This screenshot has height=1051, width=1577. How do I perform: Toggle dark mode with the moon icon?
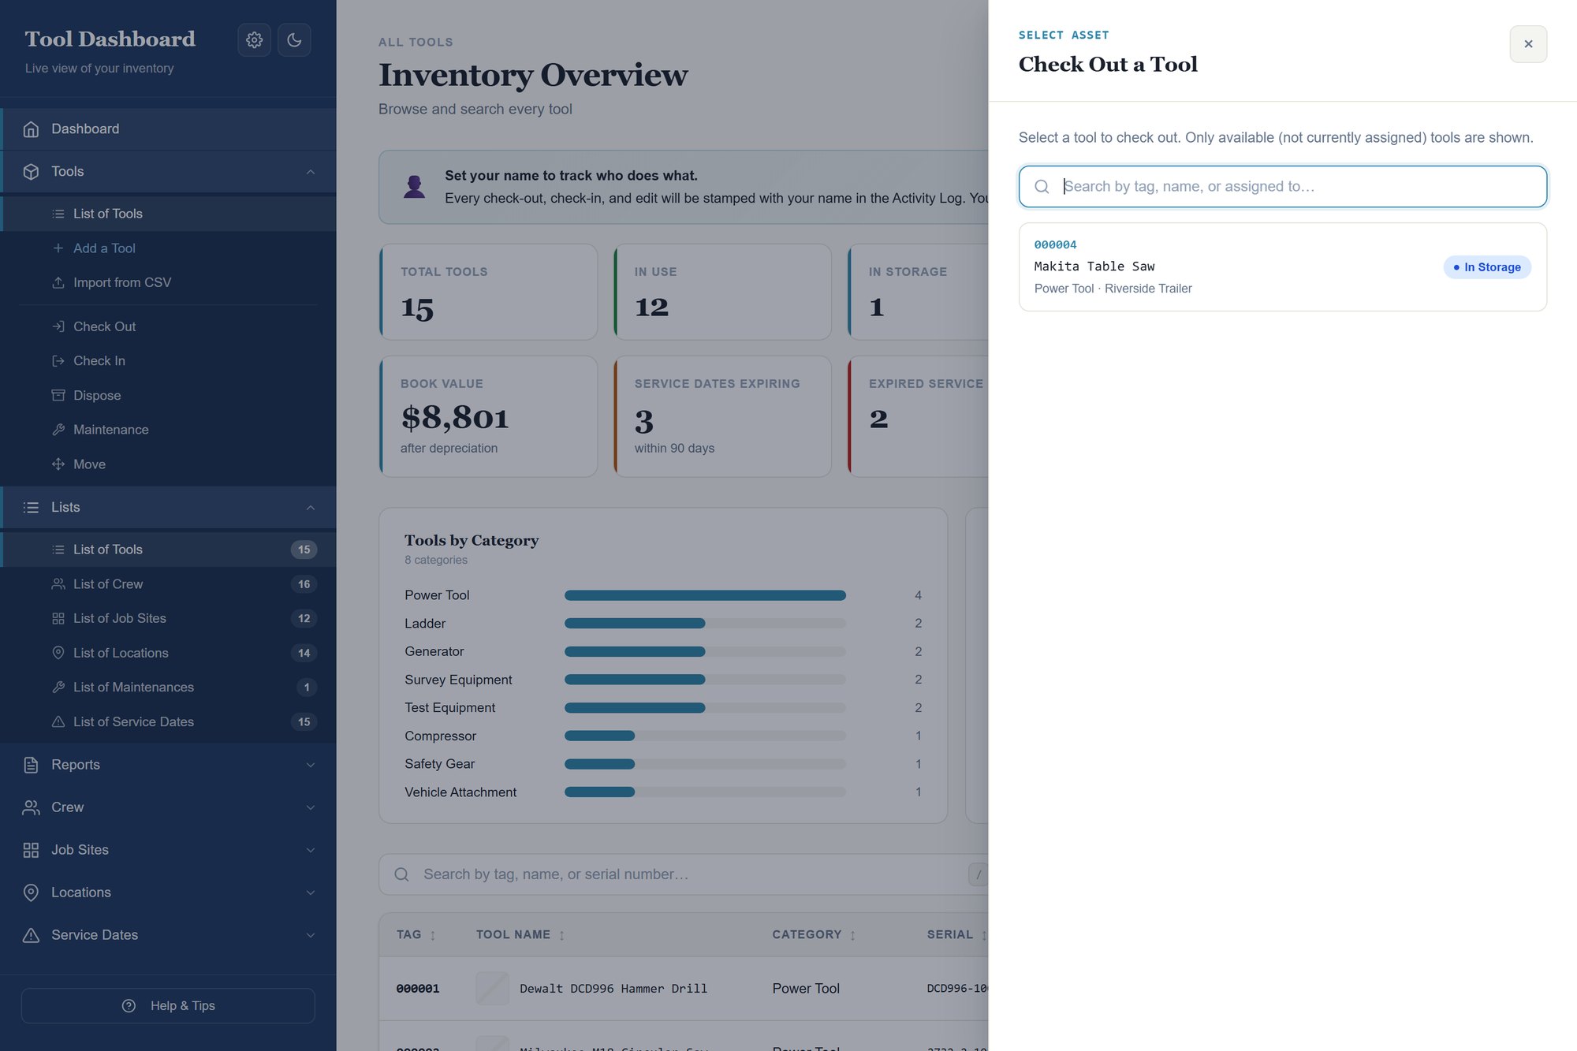294,40
